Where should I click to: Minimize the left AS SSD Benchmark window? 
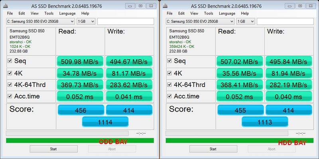tap(130, 6)
